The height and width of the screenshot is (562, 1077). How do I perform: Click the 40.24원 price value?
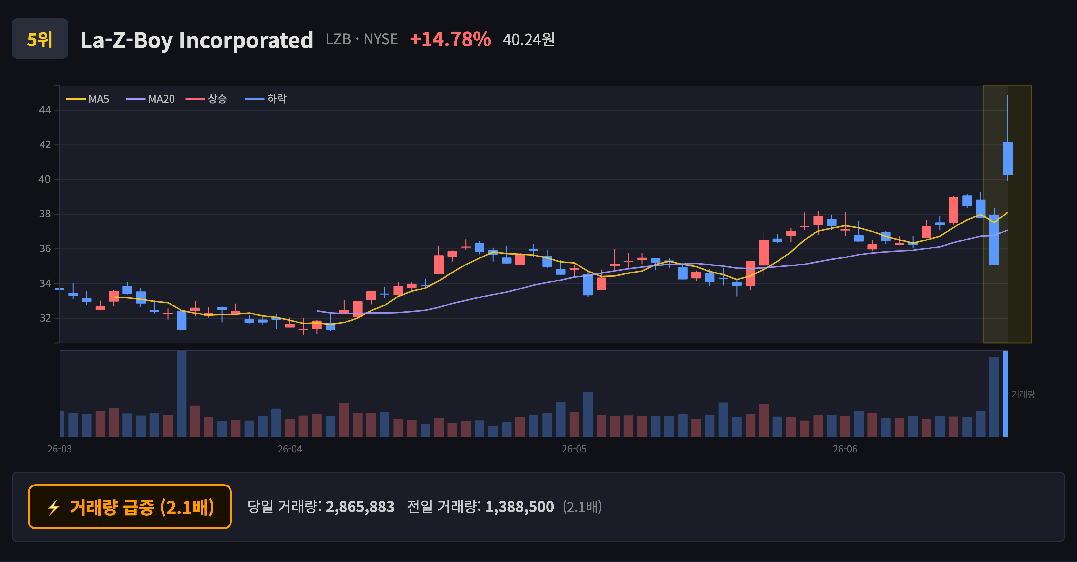click(x=529, y=40)
